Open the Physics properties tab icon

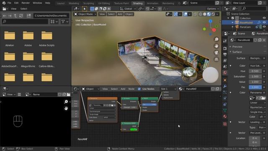pyautogui.click(x=225, y=98)
